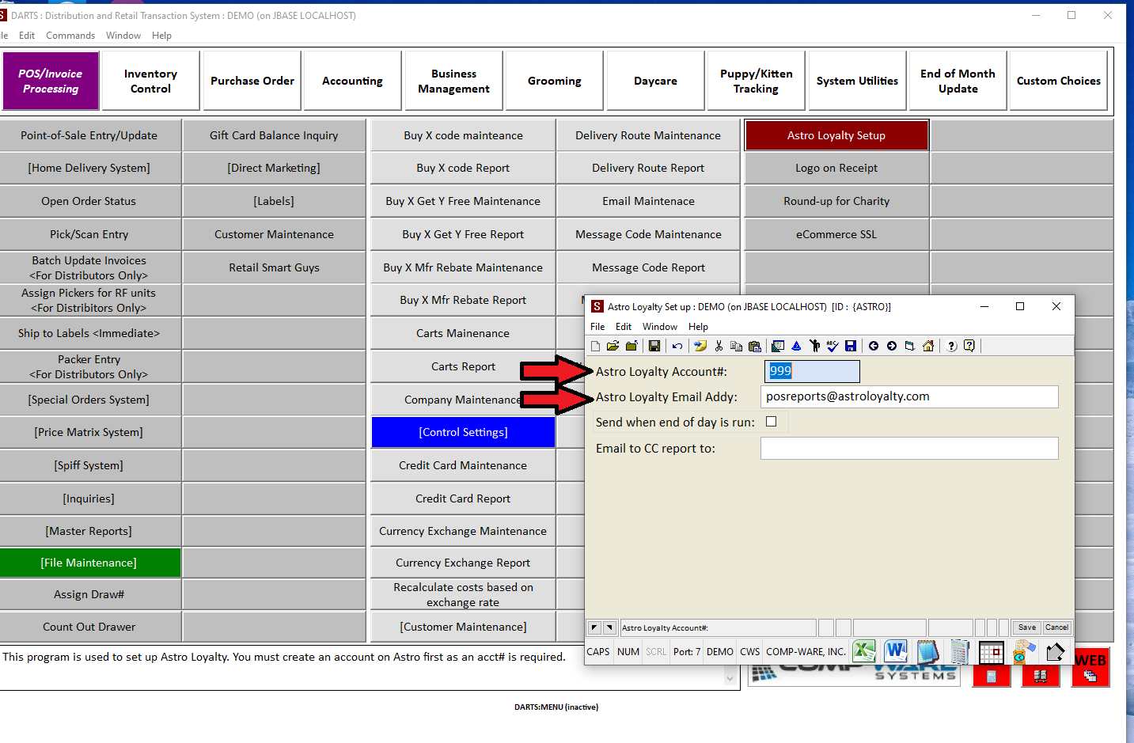
Task: Open Microsoft Word from status bar
Action: pyautogui.click(x=896, y=651)
